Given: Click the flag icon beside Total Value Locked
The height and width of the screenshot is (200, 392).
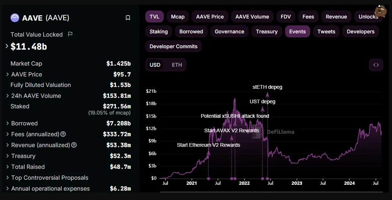Looking at the screenshot, I should tap(70, 34).
